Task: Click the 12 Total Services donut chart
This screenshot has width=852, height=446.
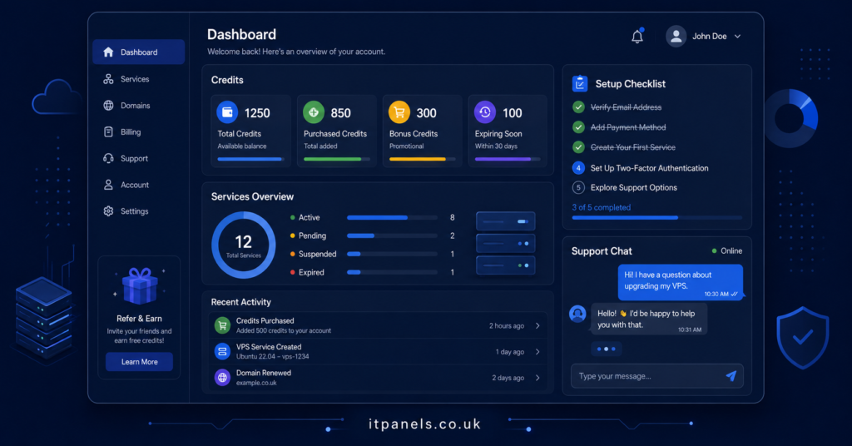Action: 244,245
